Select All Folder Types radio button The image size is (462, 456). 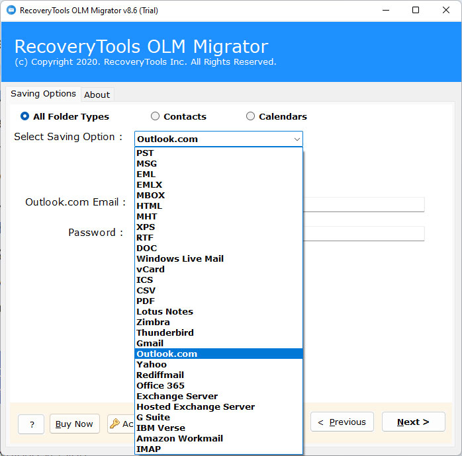coord(25,116)
